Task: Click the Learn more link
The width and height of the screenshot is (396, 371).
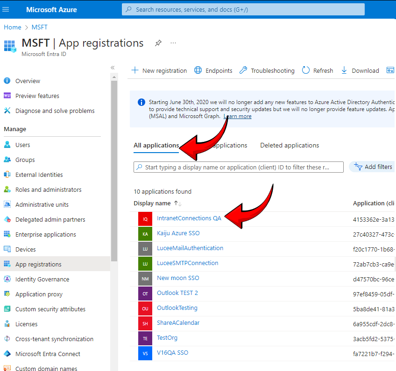Action: tap(237, 116)
